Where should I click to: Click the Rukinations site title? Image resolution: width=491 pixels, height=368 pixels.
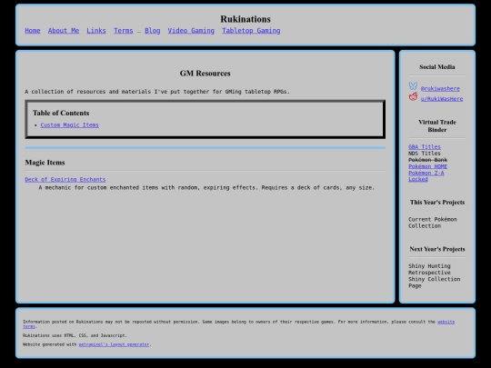point(245,19)
